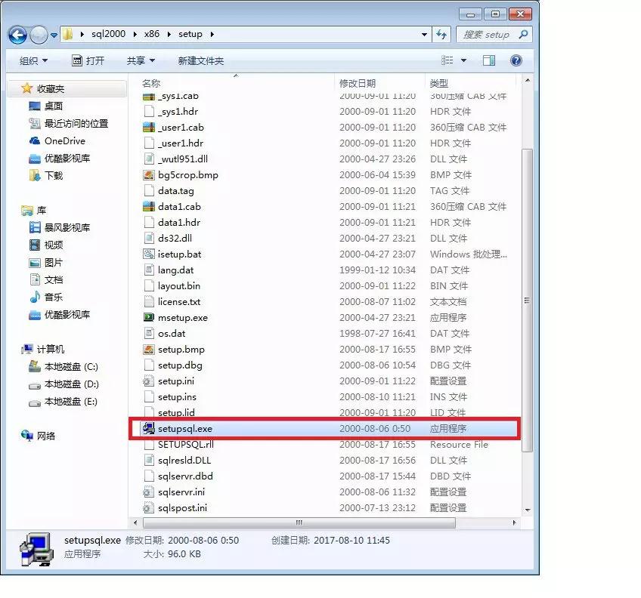Click the license.txt document icon
This screenshot has height=598, width=641.
pyautogui.click(x=149, y=301)
